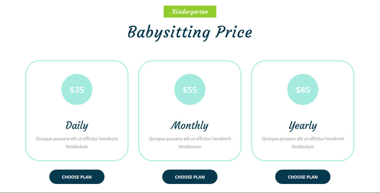Click the green Kindergarten label

click(x=190, y=12)
